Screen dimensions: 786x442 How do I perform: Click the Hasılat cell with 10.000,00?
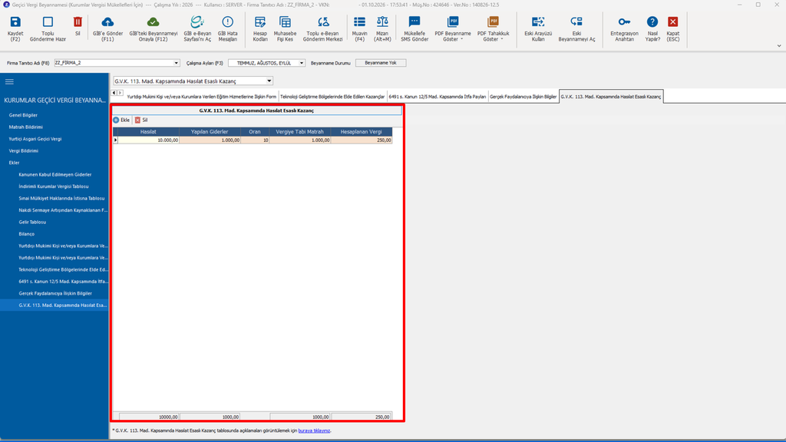(148, 140)
